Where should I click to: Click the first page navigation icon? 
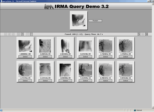click(x=6, y=34)
